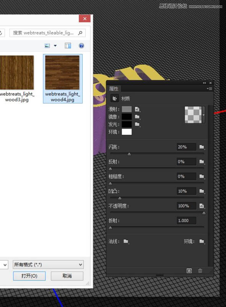Click the trash icon in Properties panel

(200, 271)
